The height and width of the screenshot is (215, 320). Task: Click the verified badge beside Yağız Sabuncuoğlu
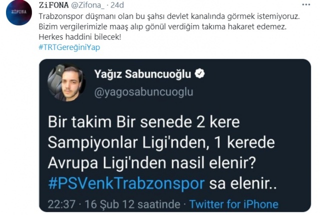199,74
